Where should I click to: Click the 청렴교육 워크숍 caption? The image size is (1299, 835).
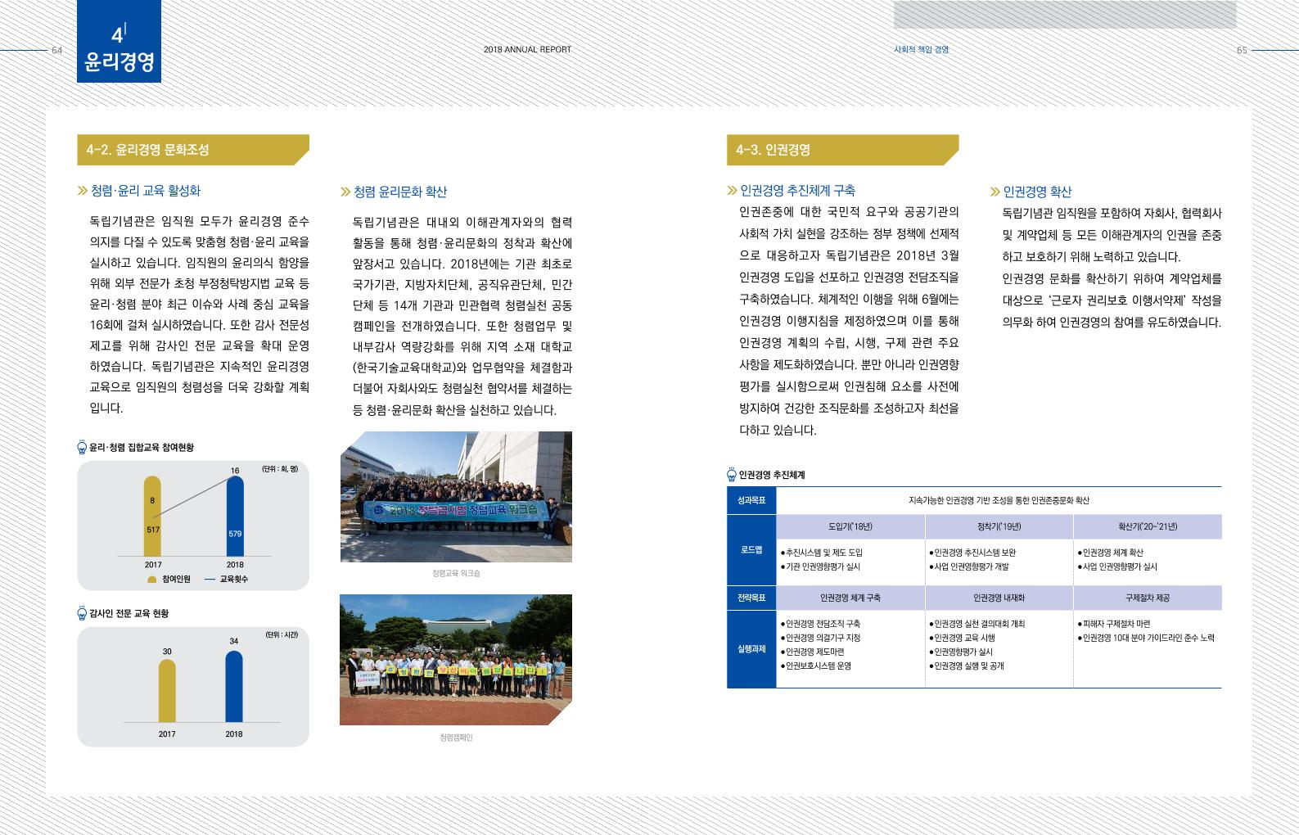click(456, 573)
